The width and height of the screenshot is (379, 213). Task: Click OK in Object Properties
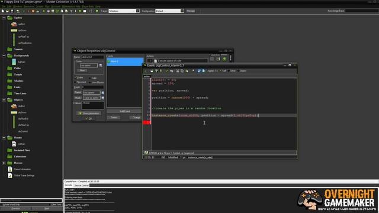coord(89,118)
